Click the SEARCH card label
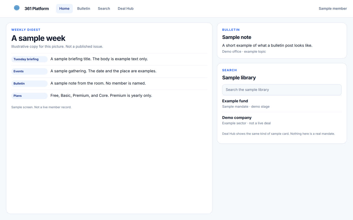The image size is (353, 220). coord(229,70)
